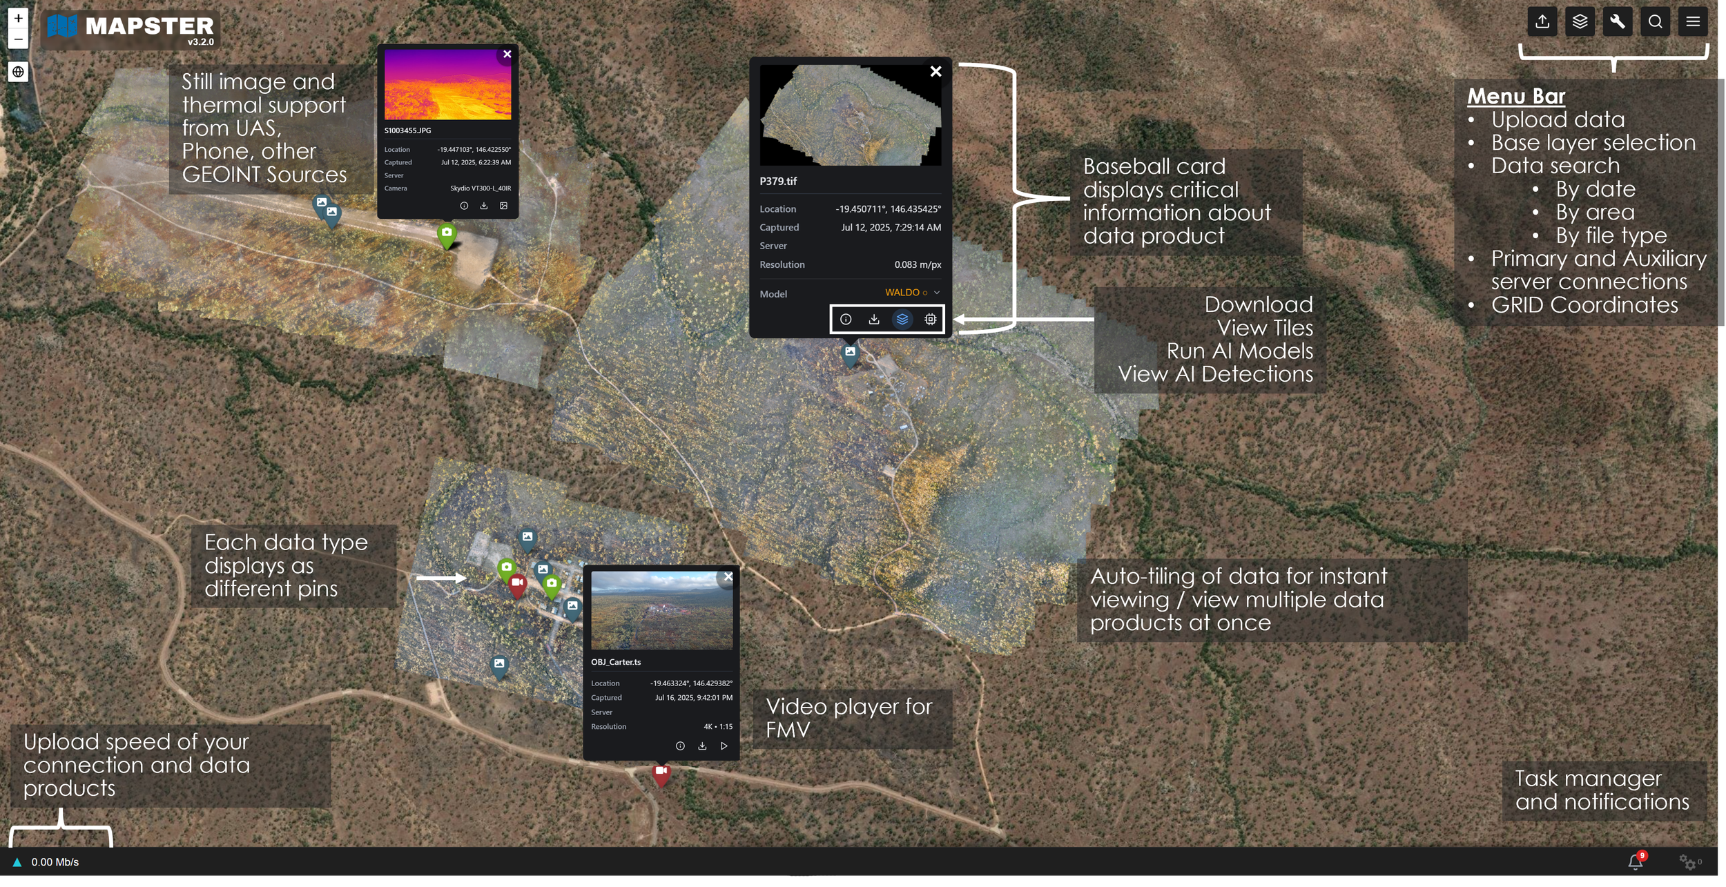Open info for P379.tif card
Screen dimensions: 1726x887
click(846, 319)
